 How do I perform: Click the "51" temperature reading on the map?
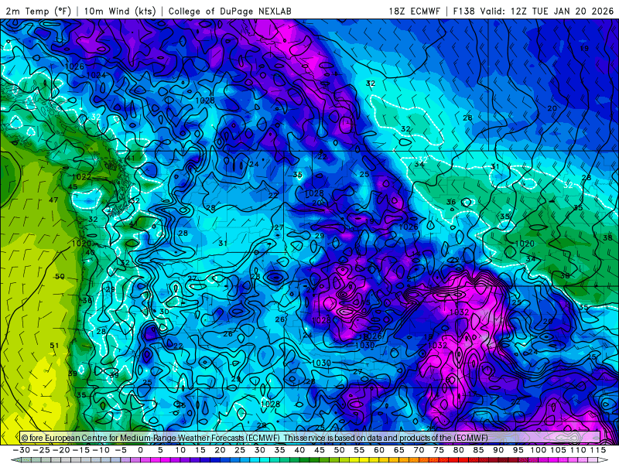54,345
